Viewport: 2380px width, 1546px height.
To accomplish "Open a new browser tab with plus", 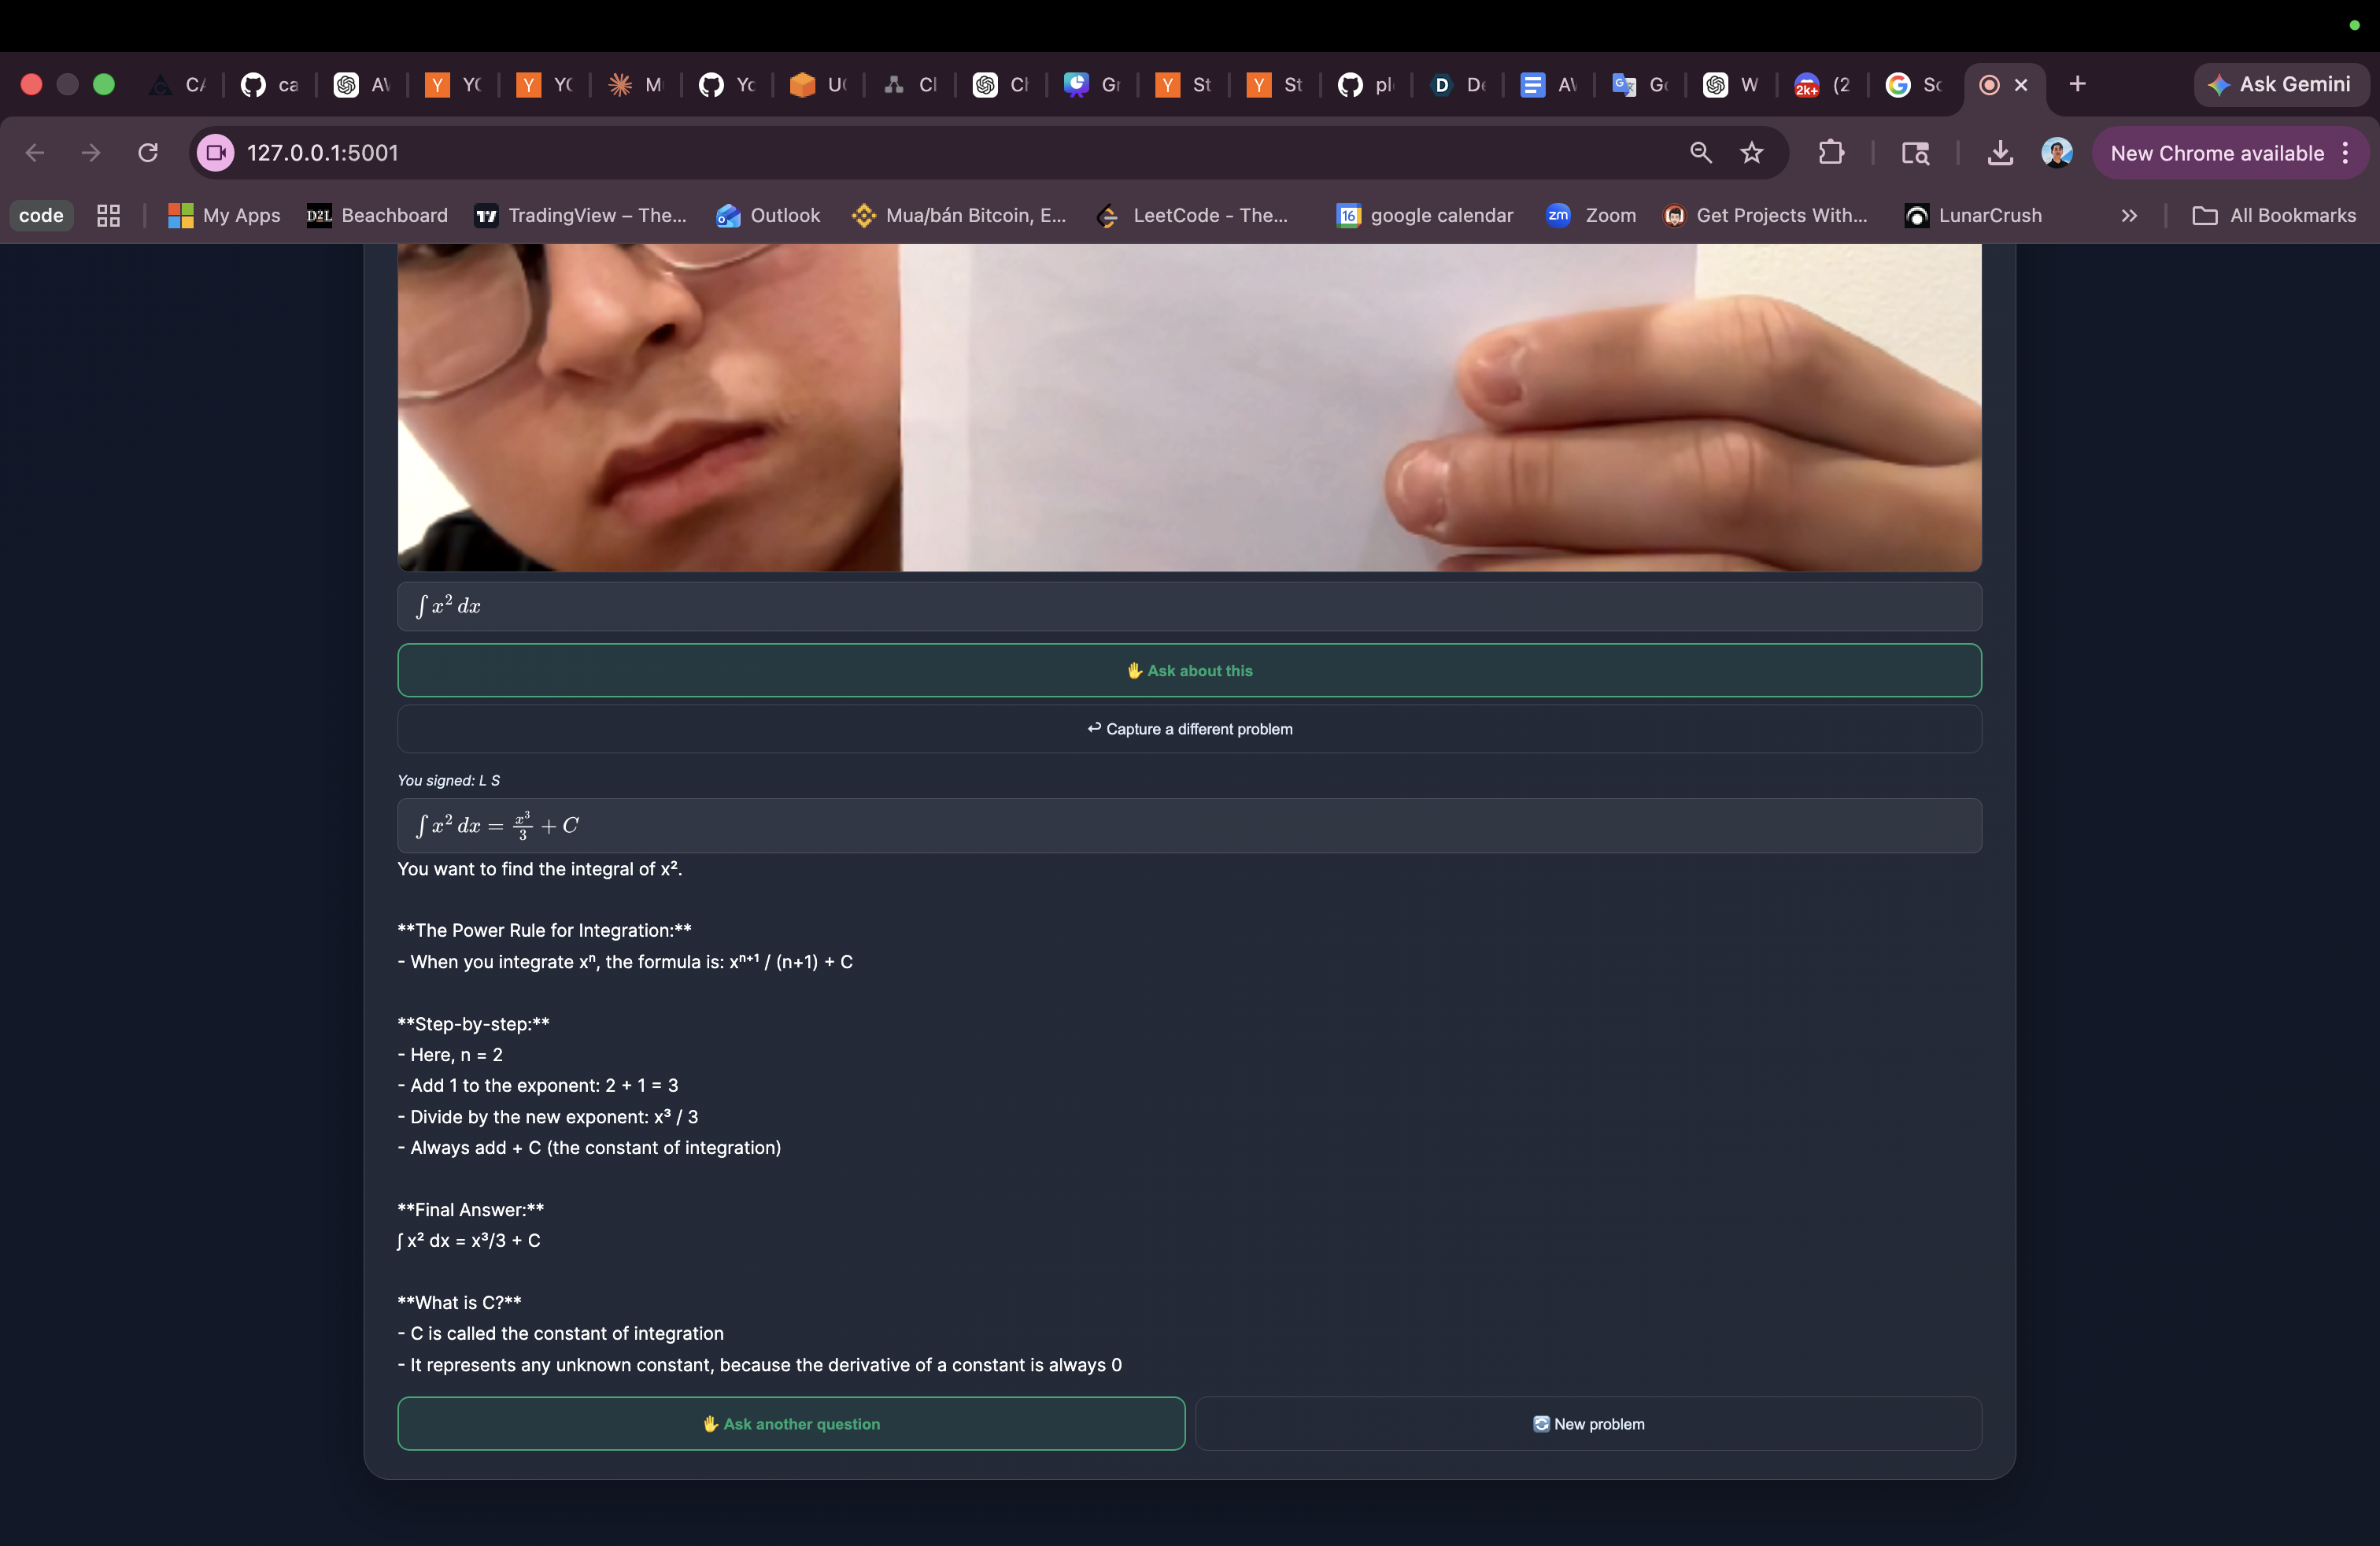I will (x=2078, y=84).
